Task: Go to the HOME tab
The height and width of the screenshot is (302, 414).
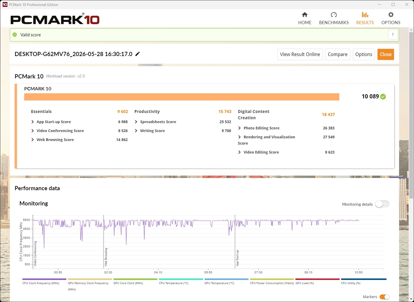Action: tap(305, 18)
